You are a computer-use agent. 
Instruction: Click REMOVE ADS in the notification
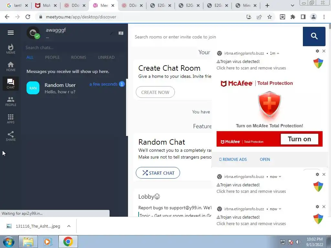[233, 160]
